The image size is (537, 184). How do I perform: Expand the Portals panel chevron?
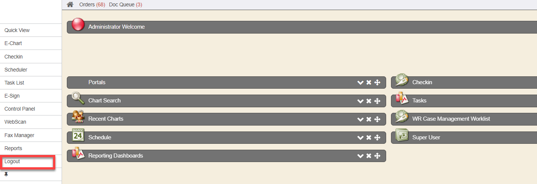coord(360,83)
